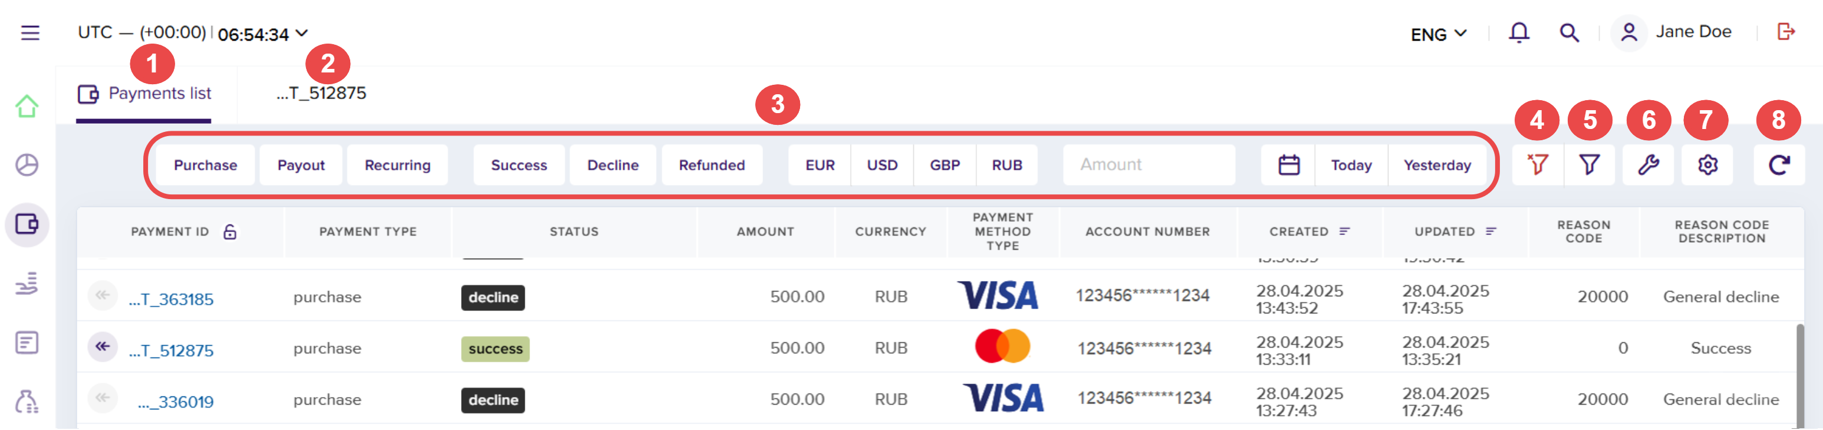Toggle the EUR currency filter
1823x430 pixels.
coord(820,165)
